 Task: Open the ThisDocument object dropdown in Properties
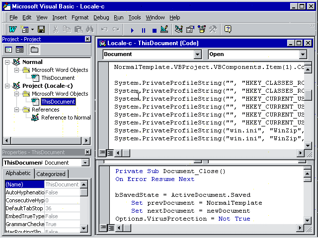coord(85,163)
